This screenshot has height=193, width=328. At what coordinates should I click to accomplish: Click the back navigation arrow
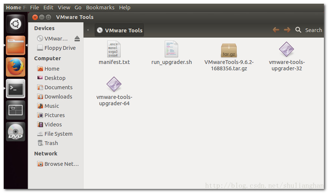tap(276, 30)
